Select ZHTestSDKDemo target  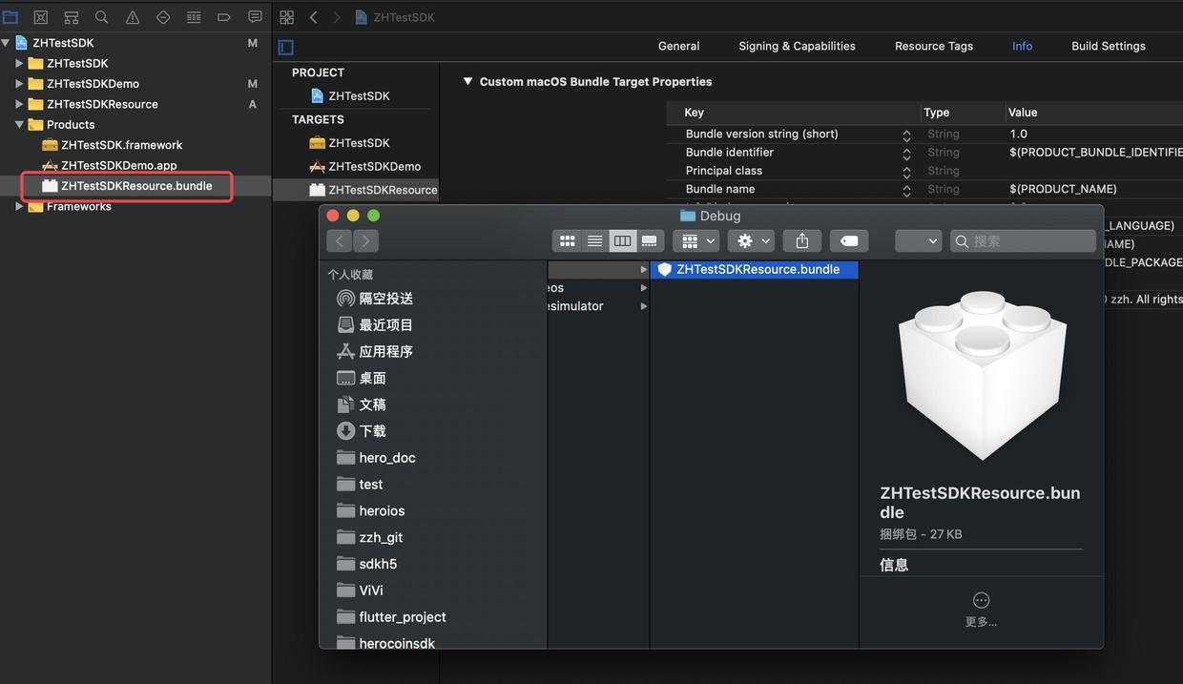click(374, 166)
